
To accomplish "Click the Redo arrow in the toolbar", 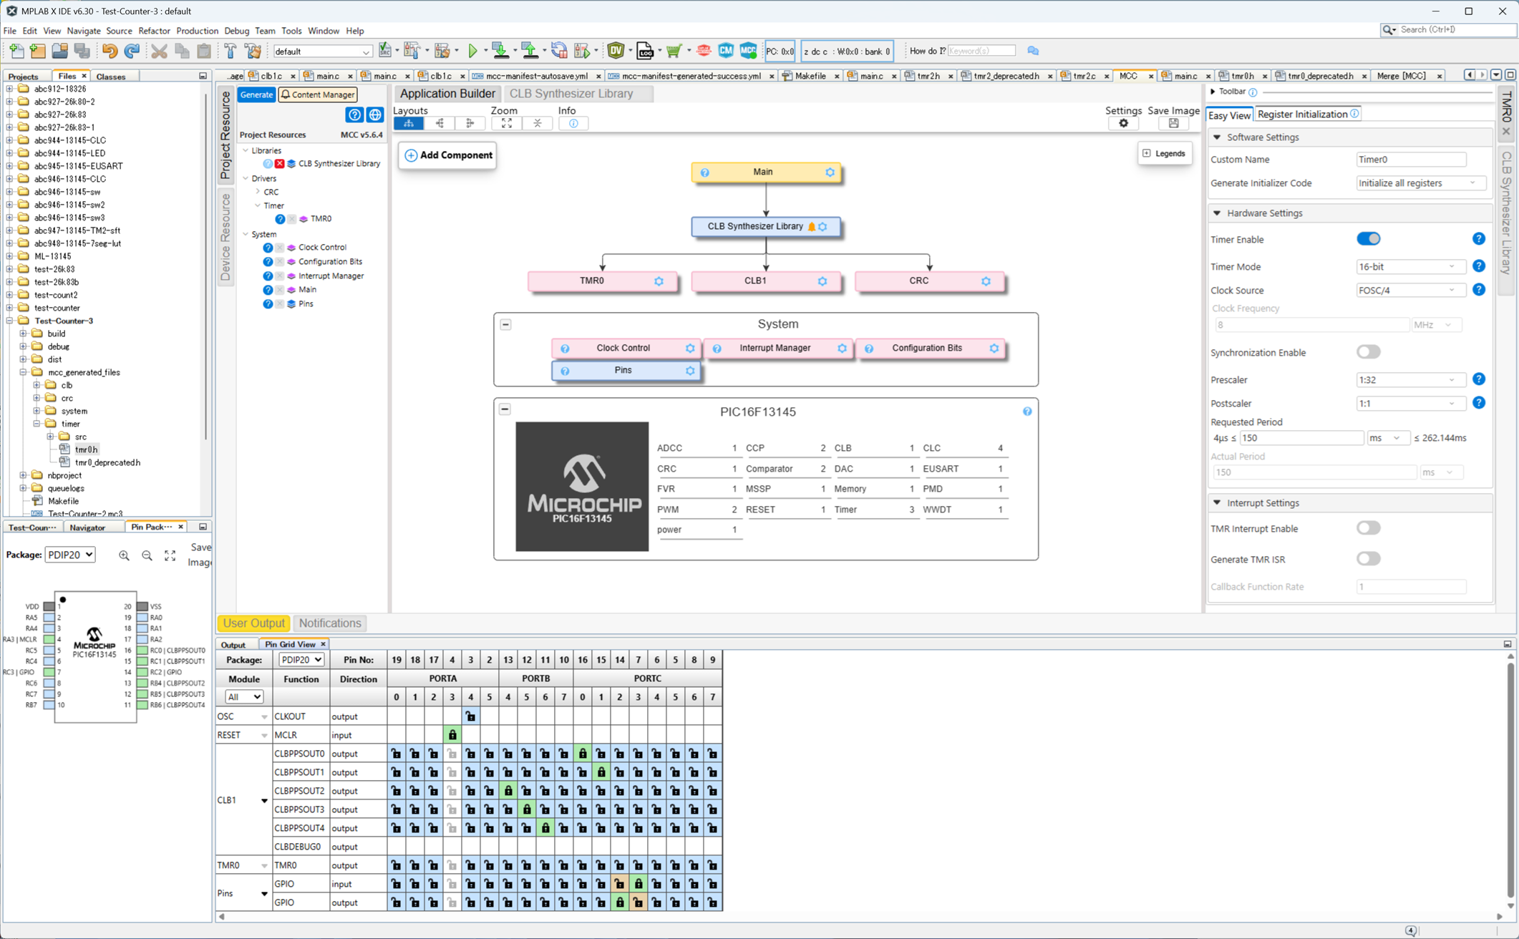I will 132,51.
